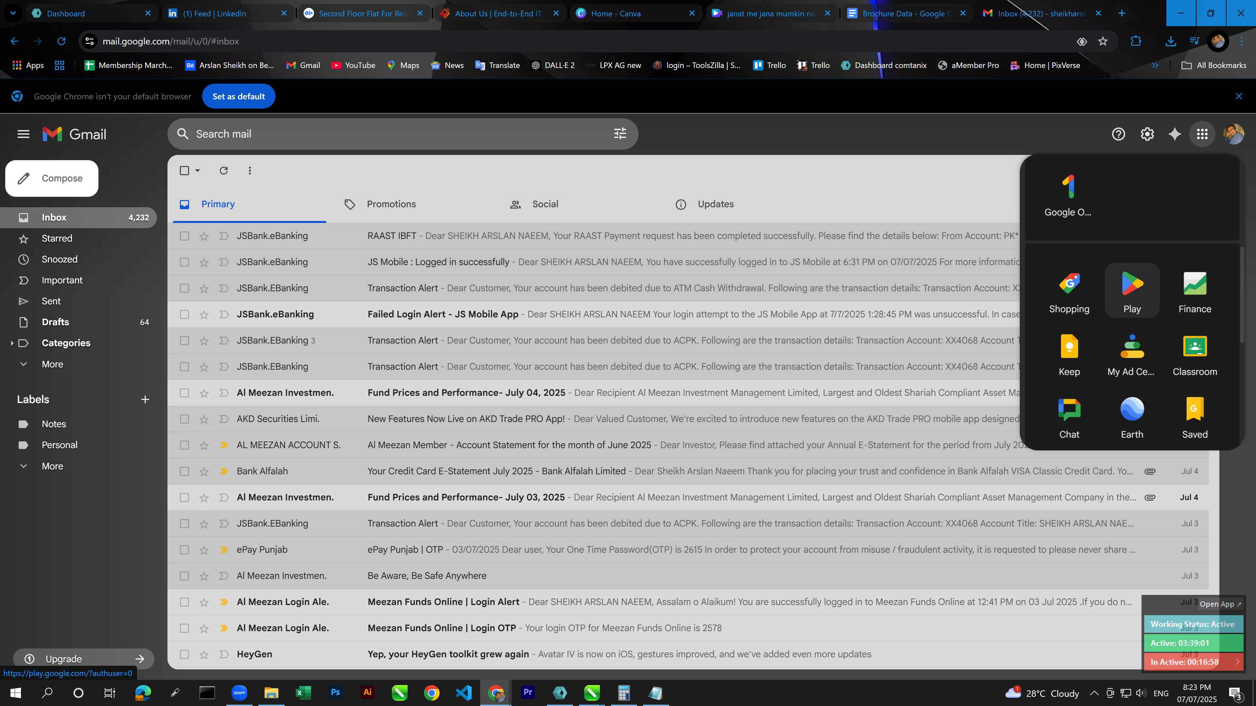Open the select dropdown arrow beside checkbox
Image resolution: width=1256 pixels, height=706 pixels.
point(198,171)
